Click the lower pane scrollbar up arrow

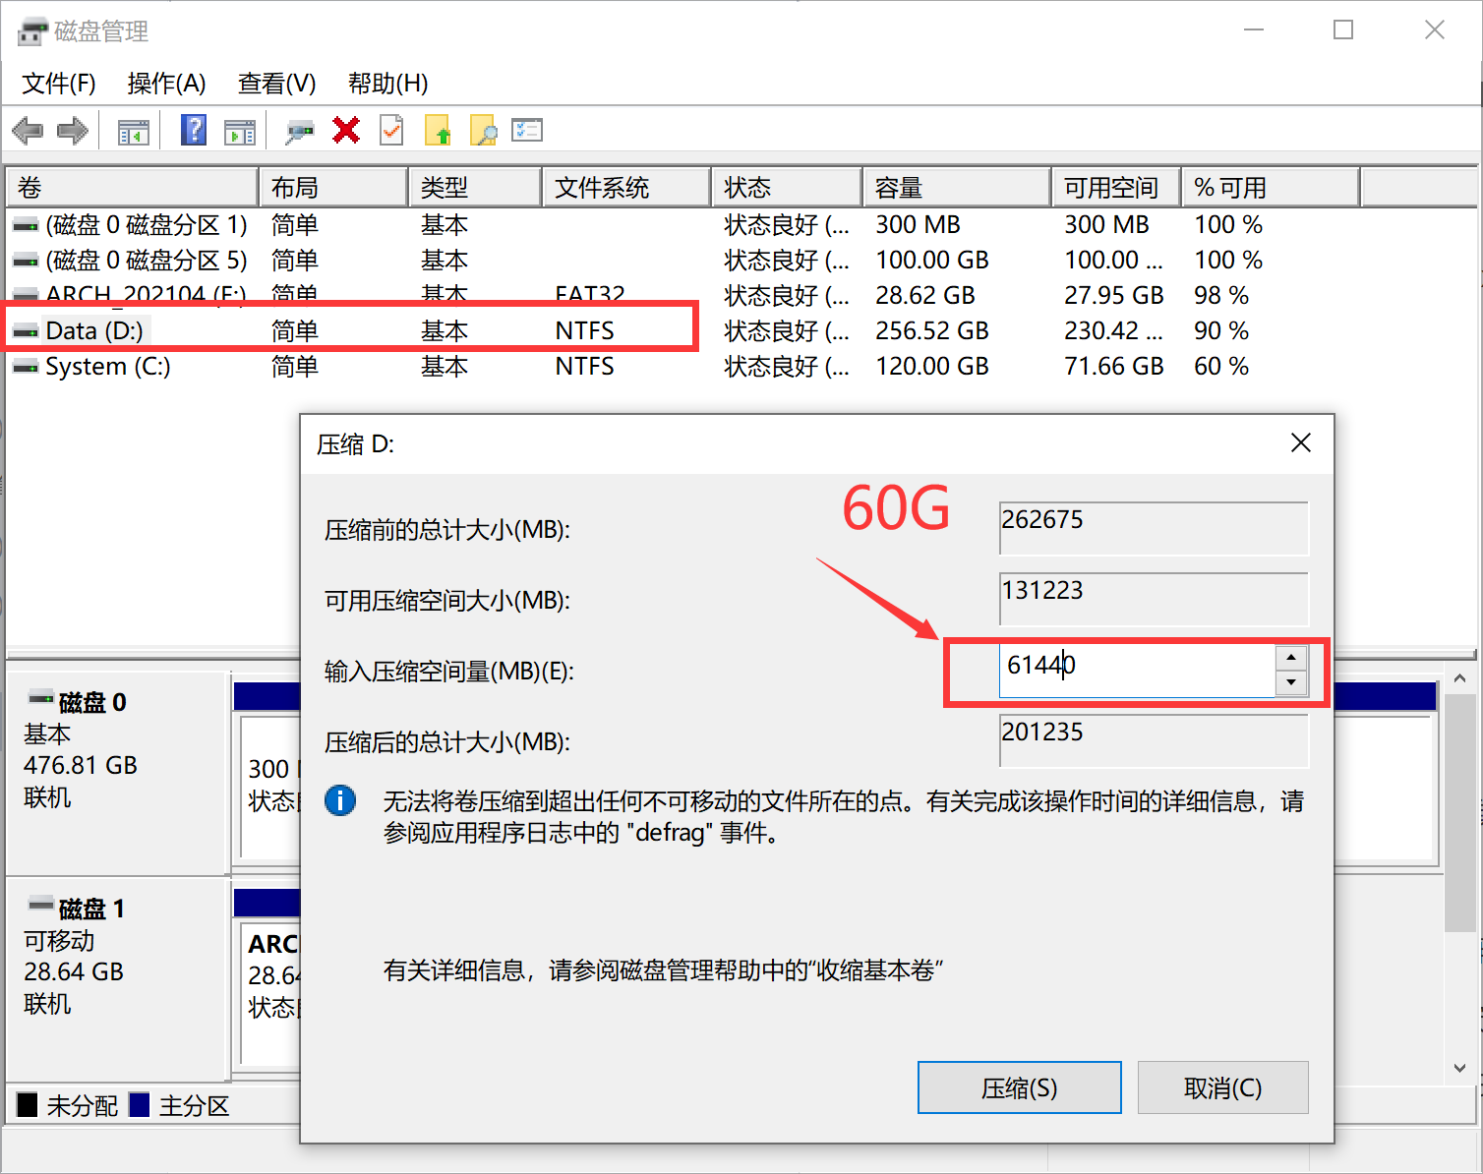tap(1459, 678)
